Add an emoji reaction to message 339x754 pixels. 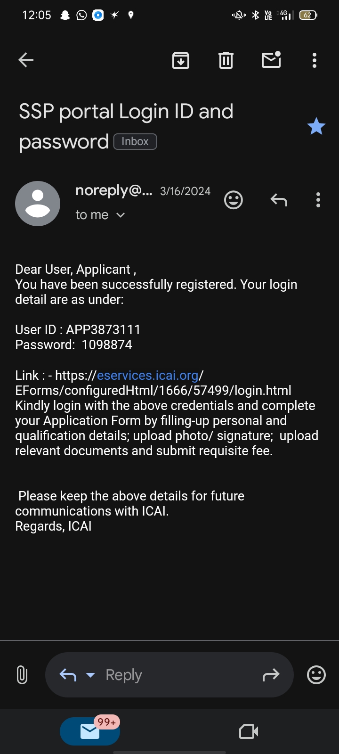click(x=234, y=200)
